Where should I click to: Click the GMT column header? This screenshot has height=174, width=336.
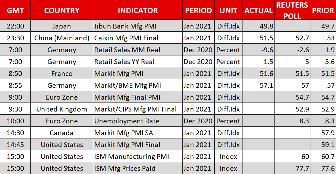coord(15,11)
